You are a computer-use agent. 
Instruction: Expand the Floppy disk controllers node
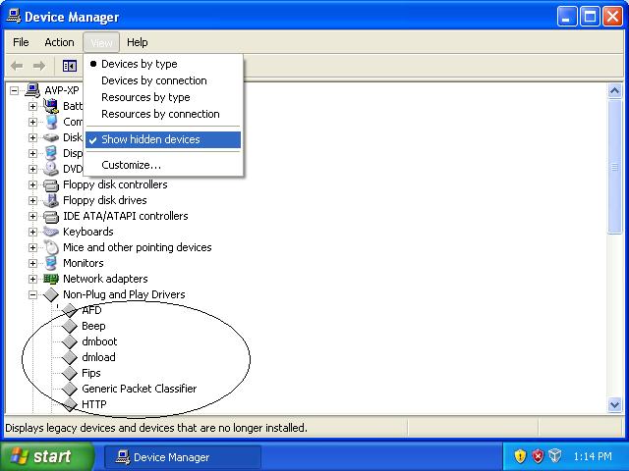(32, 184)
